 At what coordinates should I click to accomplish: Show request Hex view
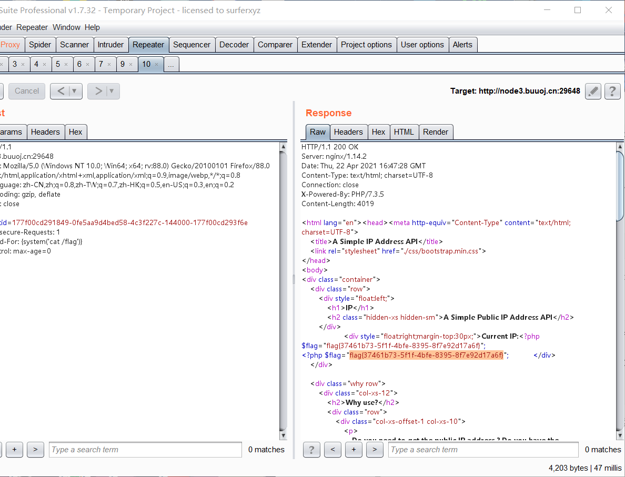75,132
